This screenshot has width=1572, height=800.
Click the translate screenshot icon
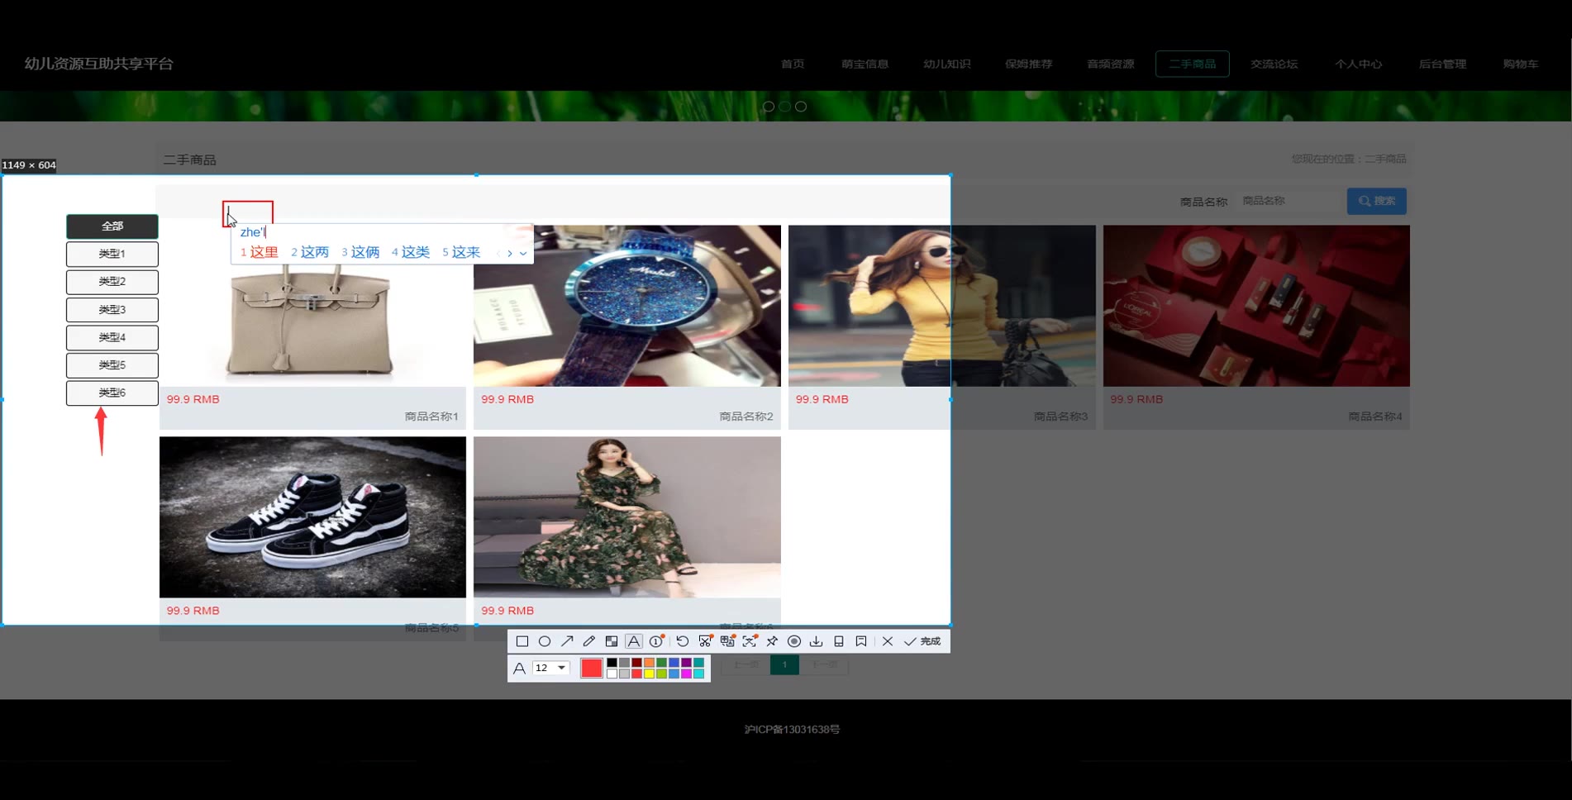pos(727,641)
